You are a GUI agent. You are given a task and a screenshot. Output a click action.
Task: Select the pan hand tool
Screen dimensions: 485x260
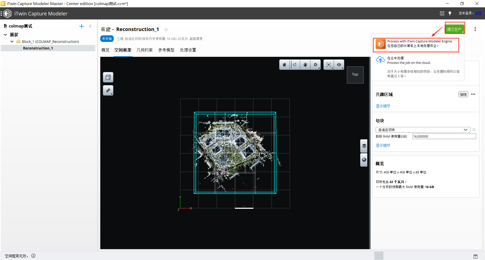[x=305, y=65]
